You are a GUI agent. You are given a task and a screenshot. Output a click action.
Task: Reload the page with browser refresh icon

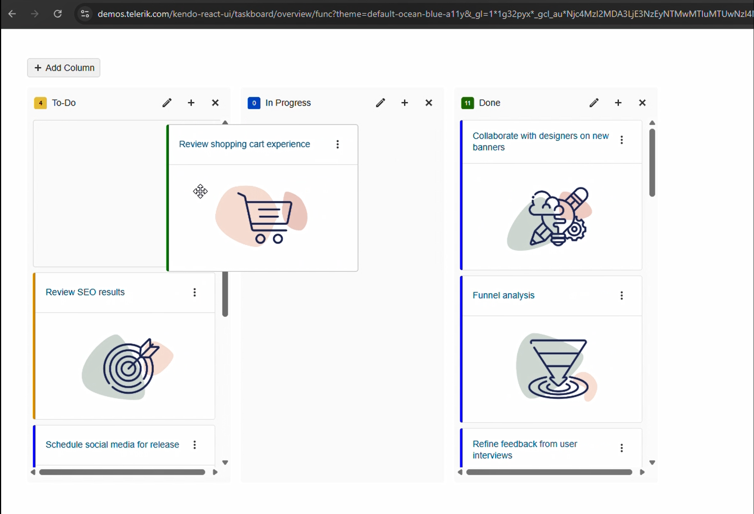tap(58, 14)
